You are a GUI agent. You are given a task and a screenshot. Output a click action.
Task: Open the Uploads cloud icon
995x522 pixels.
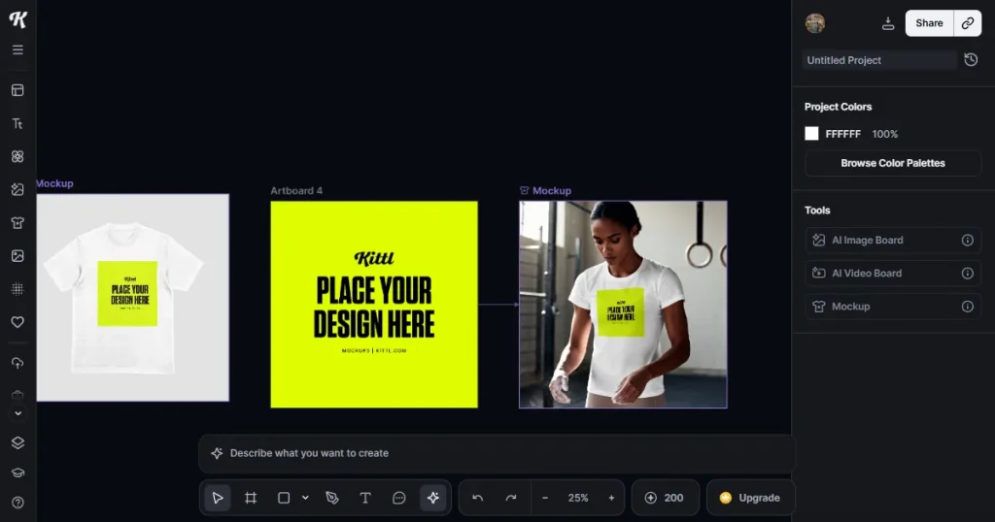click(17, 363)
